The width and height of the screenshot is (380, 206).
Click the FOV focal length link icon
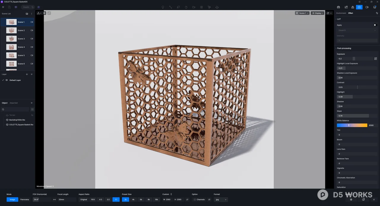(x=54, y=199)
